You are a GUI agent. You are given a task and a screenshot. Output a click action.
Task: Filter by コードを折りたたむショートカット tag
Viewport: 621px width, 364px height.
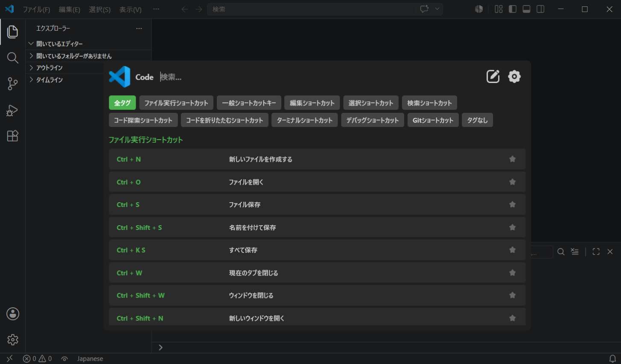tap(224, 120)
